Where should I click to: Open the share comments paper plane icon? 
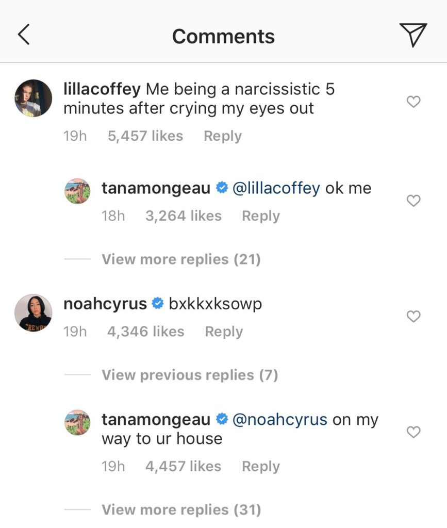(412, 35)
